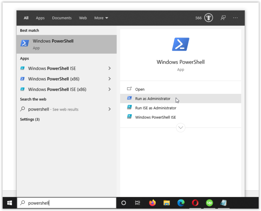Select Run as Administrator

[180, 98]
